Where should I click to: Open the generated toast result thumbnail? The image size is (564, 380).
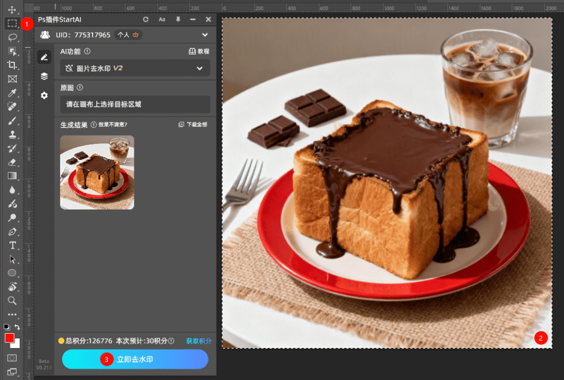(x=97, y=172)
